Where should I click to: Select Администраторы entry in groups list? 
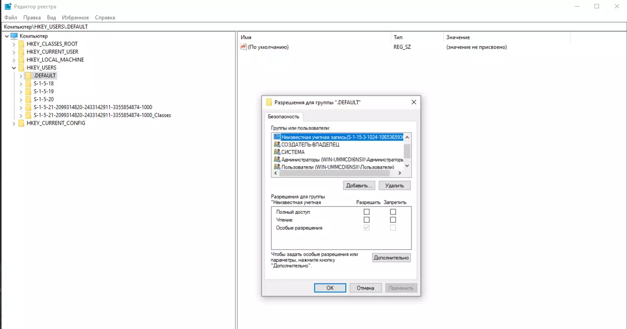[342, 159]
